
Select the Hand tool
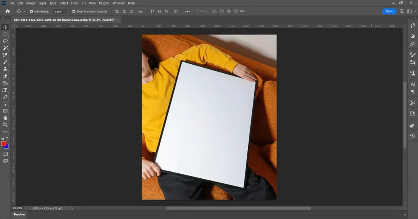pos(5,118)
